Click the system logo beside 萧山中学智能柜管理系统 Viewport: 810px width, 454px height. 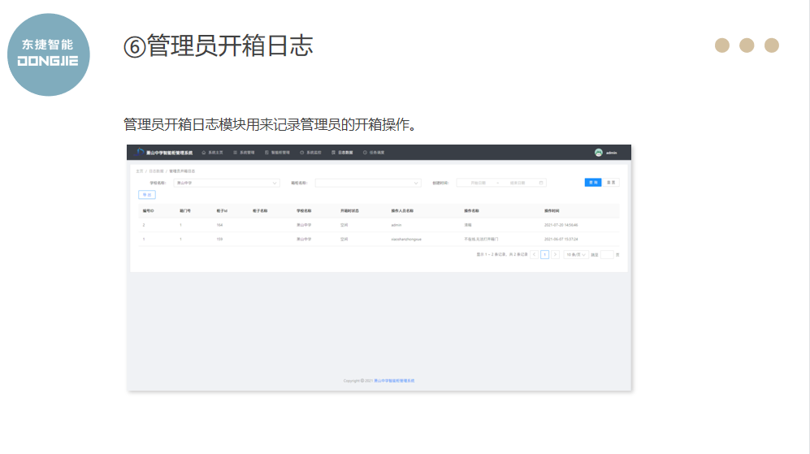[x=141, y=152]
